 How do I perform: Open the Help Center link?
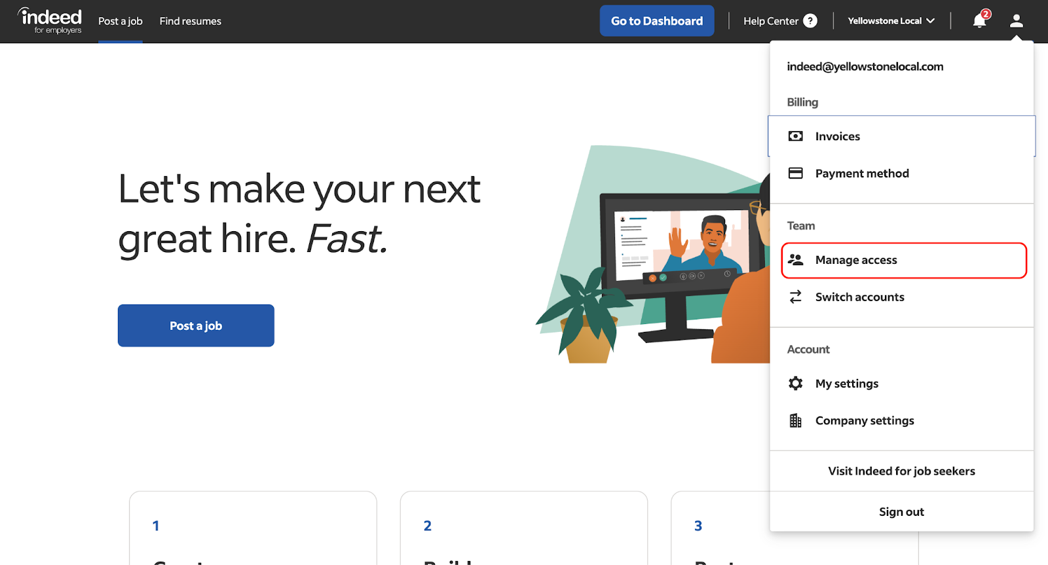click(x=770, y=21)
